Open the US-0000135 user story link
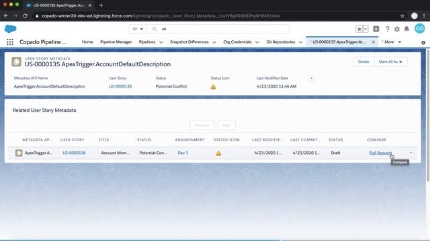 [x=120, y=86]
